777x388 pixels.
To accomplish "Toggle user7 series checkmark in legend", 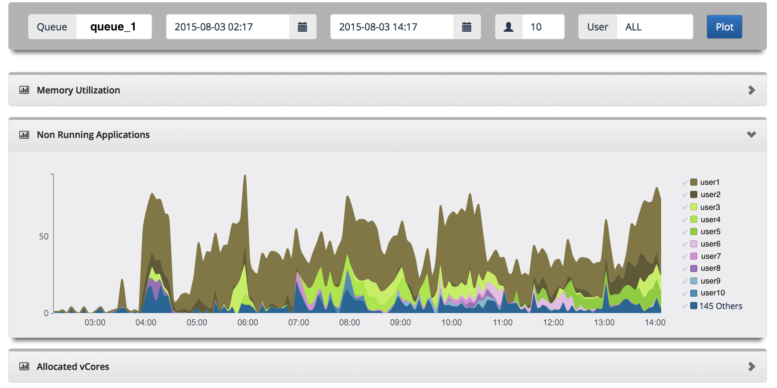I will pyautogui.click(x=685, y=257).
